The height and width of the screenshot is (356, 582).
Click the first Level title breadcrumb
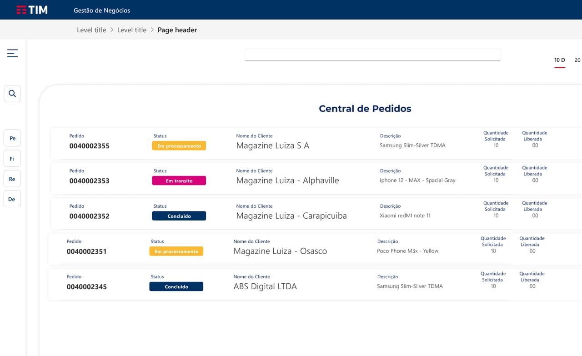coord(91,30)
